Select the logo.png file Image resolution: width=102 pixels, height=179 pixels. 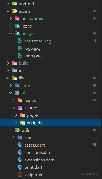33,56
